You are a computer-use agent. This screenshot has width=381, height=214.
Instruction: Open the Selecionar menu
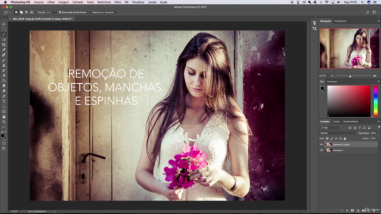pyautogui.click(x=104, y=2)
